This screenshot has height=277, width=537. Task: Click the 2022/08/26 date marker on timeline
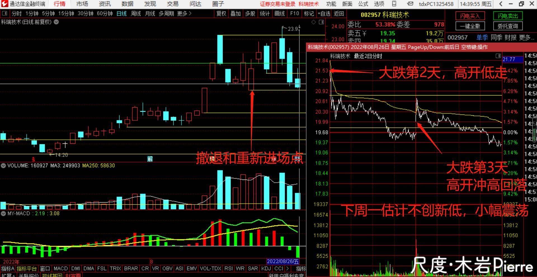tap(282, 261)
